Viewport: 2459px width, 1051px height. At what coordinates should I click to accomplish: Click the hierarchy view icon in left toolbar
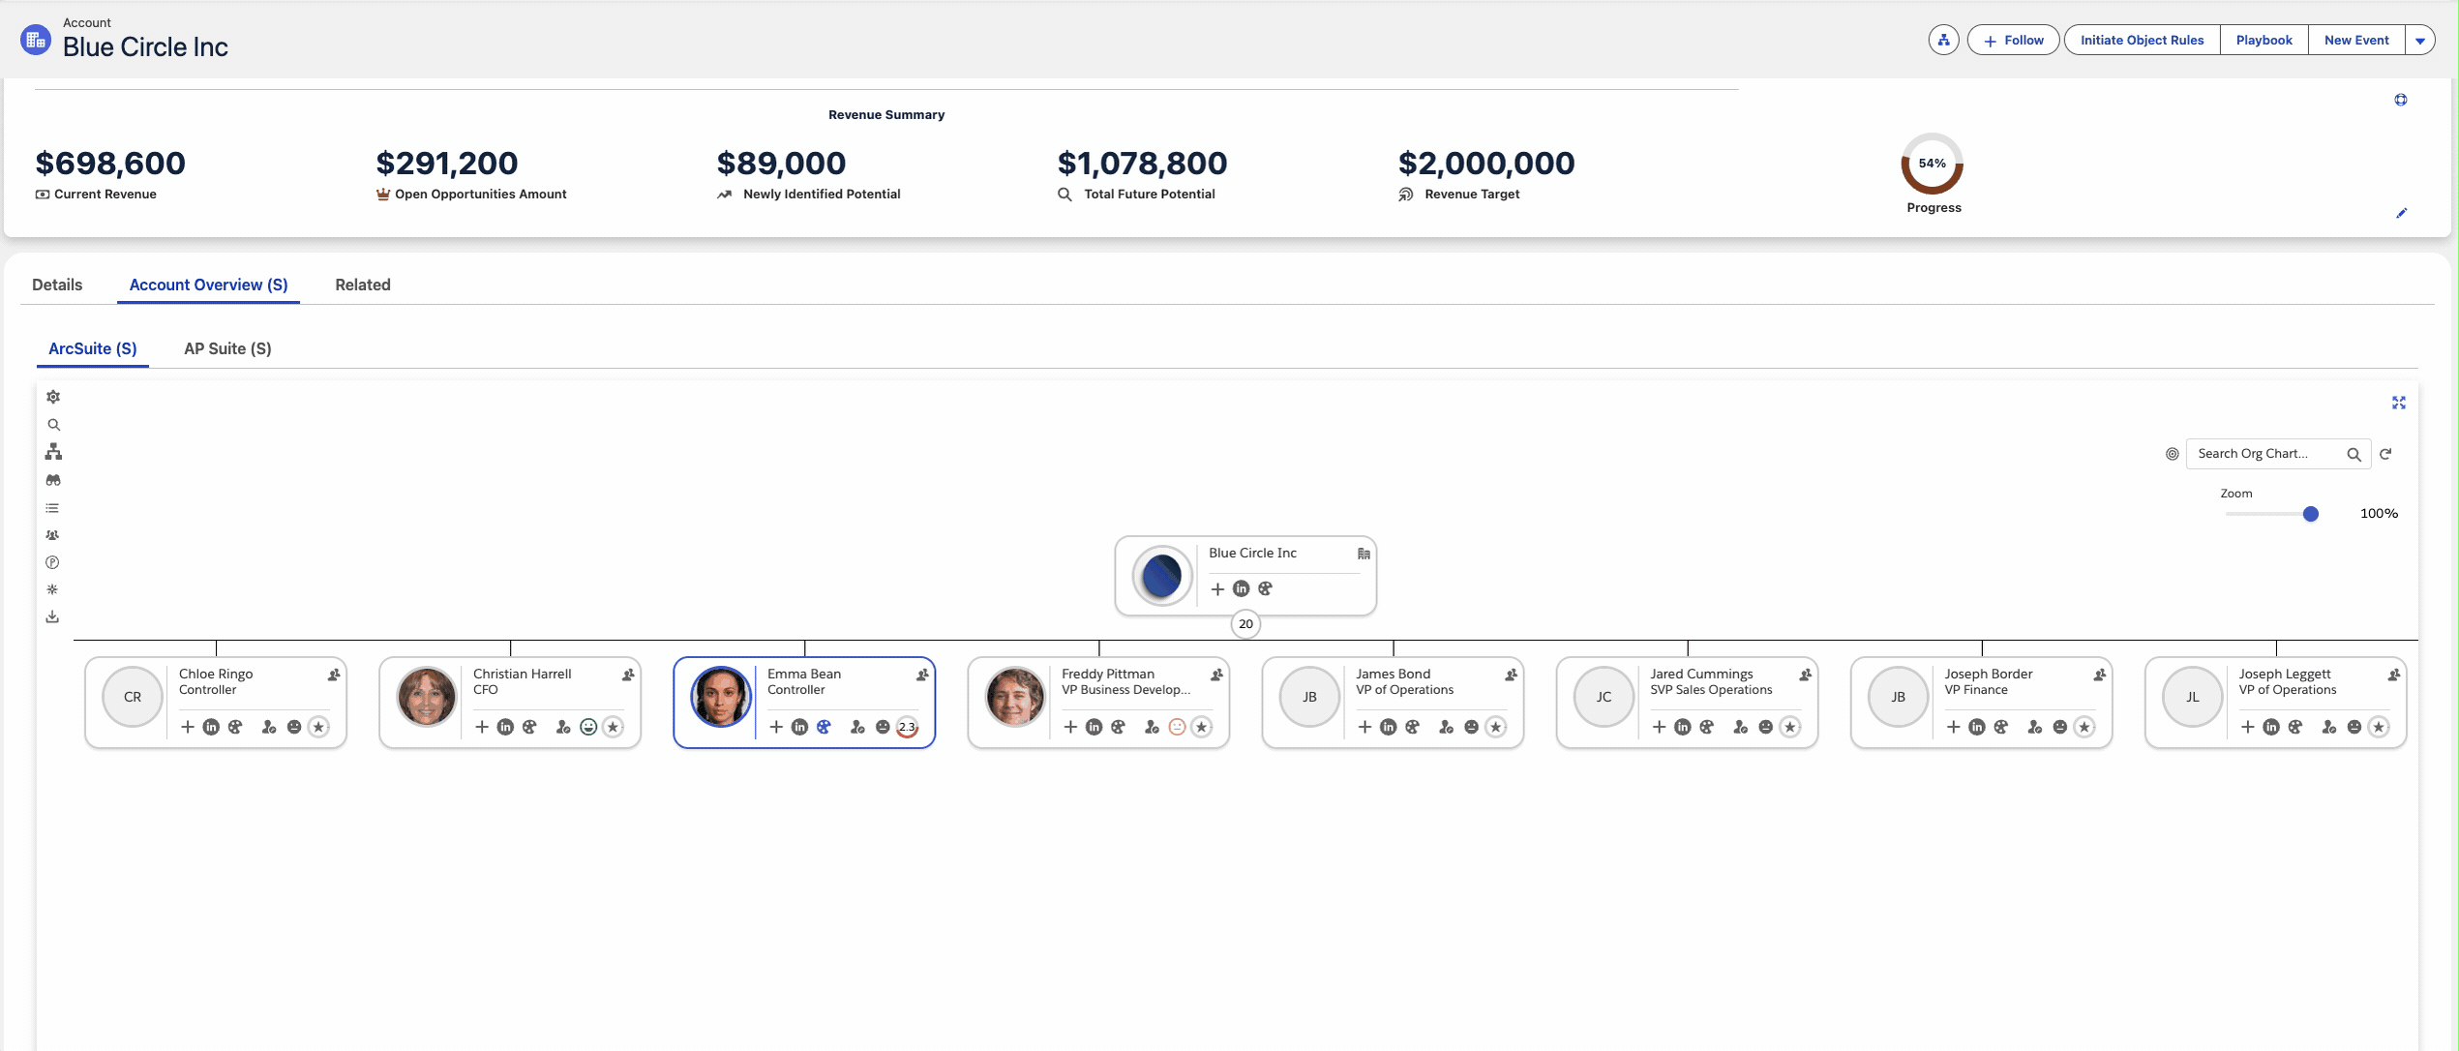click(x=53, y=452)
